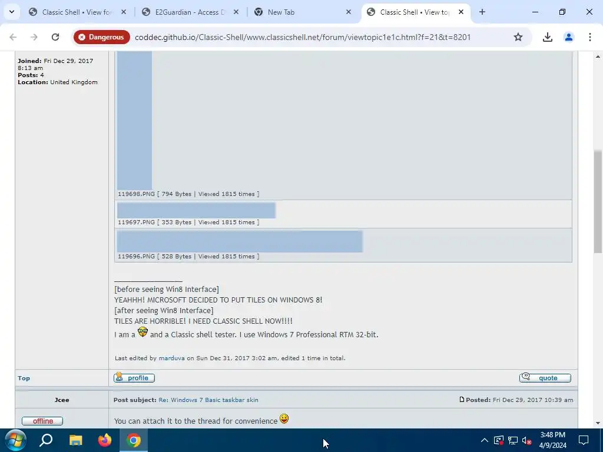Switch to first Classic Shell View forum tab

77,12
